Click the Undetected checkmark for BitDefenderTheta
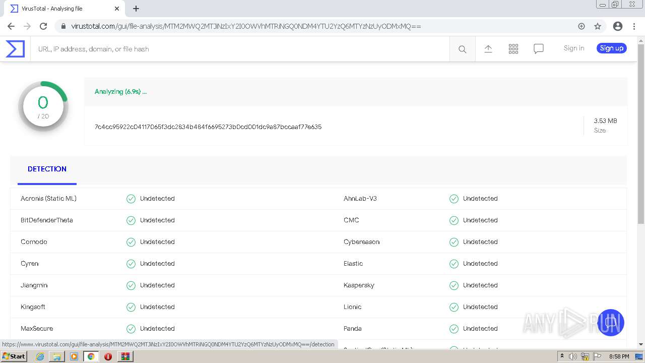 tap(131, 220)
